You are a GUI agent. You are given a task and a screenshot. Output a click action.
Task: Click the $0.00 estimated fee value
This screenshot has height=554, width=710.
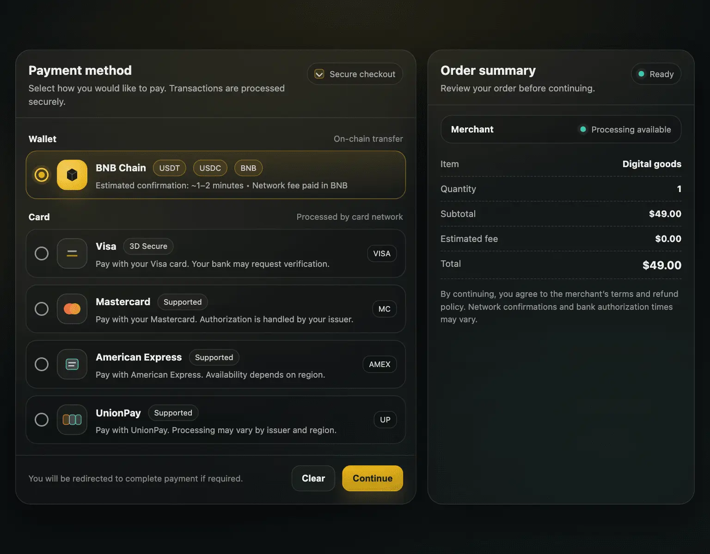coord(668,239)
